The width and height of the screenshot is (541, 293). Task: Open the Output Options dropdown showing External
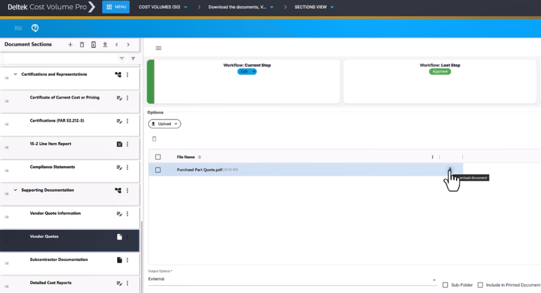(434, 279)
